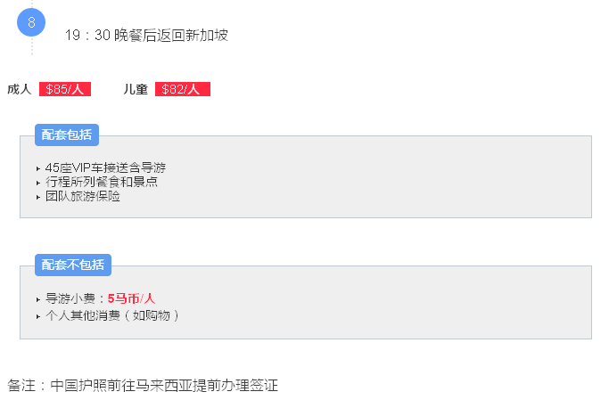The width and height of the screenshot is (609, 400).
Task: Click the blue step 8 circle marker
Action: pyautogui.click(x=31, y=22)
